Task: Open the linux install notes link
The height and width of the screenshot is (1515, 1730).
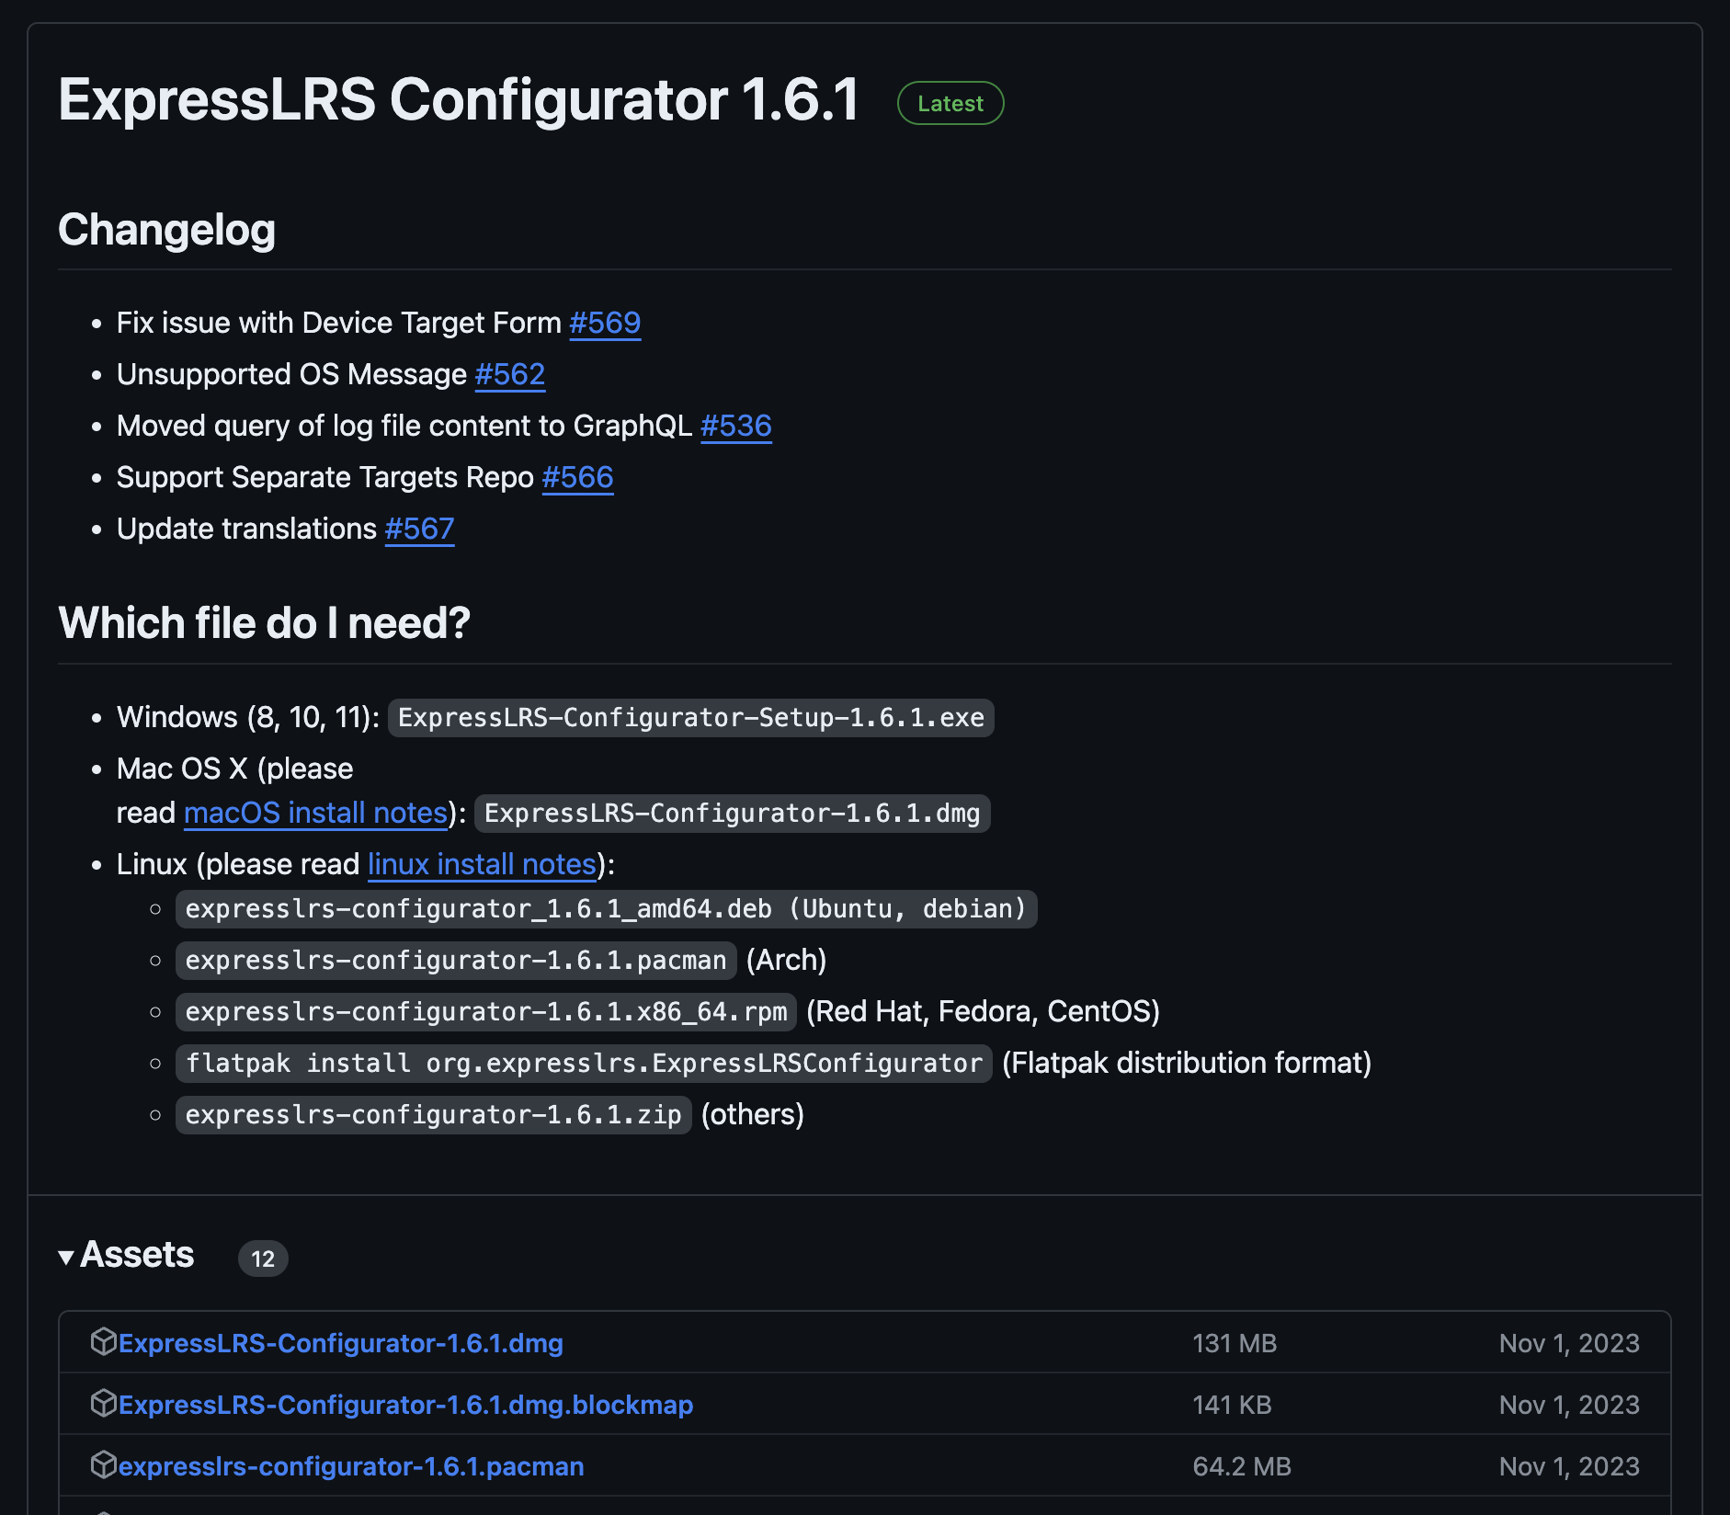Action: click(x=482, y=864)
